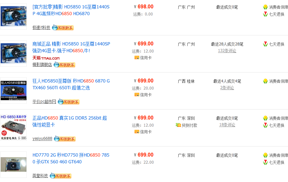
Task: Click Wangwang chat icon beside 平价pc超市网
Action: 68,102
